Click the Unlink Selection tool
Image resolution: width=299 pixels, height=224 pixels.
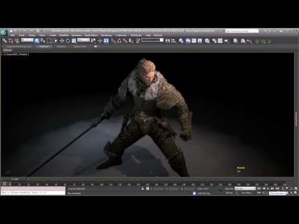(11, 41)
